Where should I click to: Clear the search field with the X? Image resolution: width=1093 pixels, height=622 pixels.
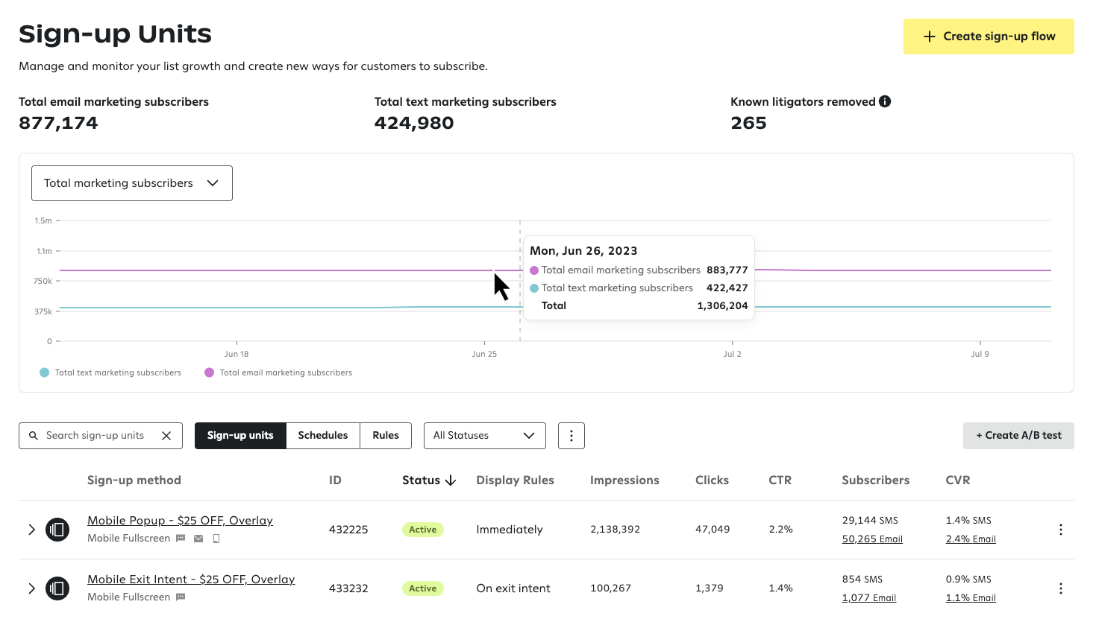(166, 436)
